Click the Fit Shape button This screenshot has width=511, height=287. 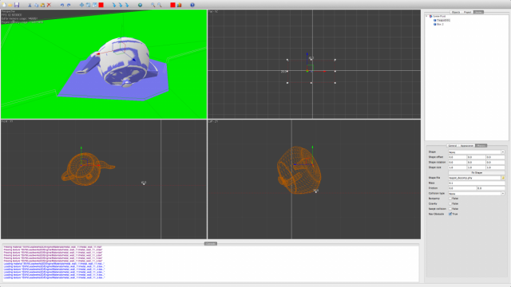click(477, 172)
